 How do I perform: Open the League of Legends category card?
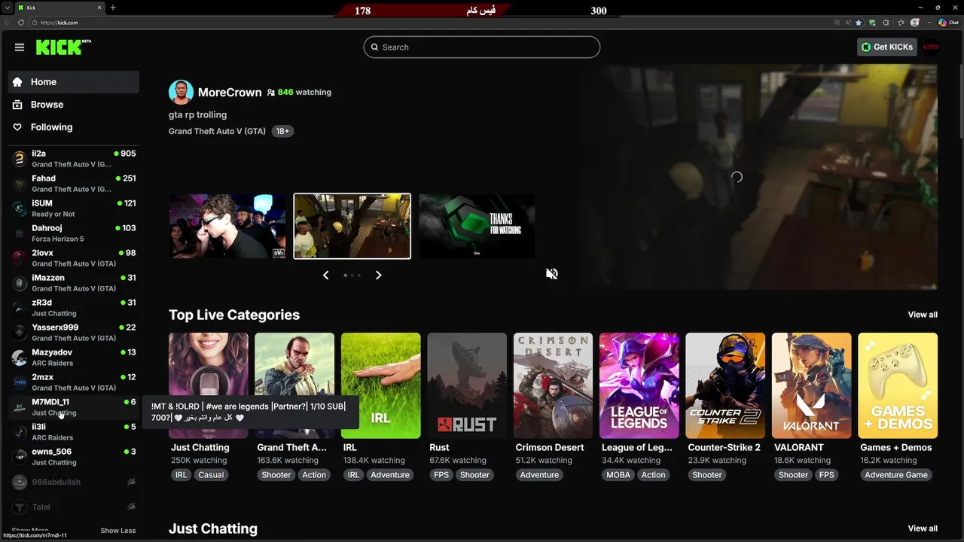point(639,385)
